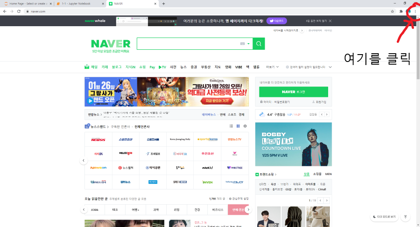This screenshot has width=420, height=227.
Task: Switch newsstand to grid view icon
Action: click(238, 126)
